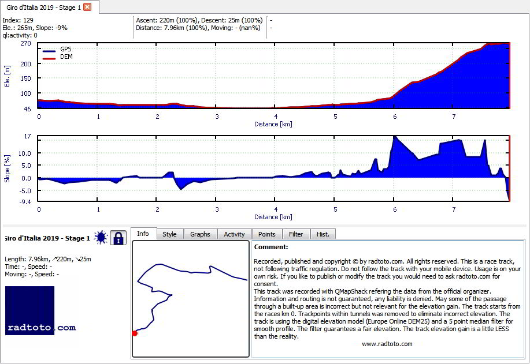Close the Giro d'Italia 2019 - Stage 1 tab
The image size is (530, 364).
click(87, 7)
